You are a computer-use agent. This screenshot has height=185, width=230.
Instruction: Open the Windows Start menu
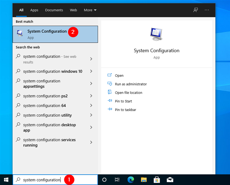coord(6,180)
